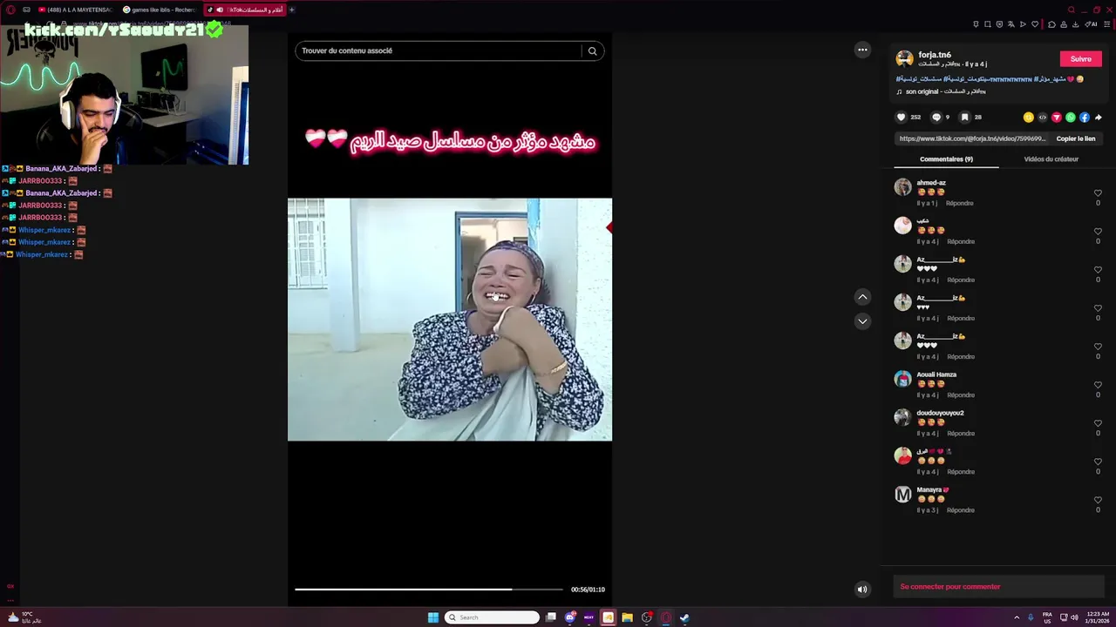Like Aouali Hamza's comment
Image resolution: width=1116 pixels, height=627 pixels.
pyautogui.click(x=1098, y=385)
